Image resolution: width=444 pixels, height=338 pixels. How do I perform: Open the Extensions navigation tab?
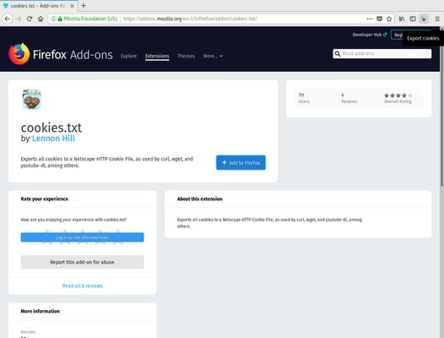(157, 56)
